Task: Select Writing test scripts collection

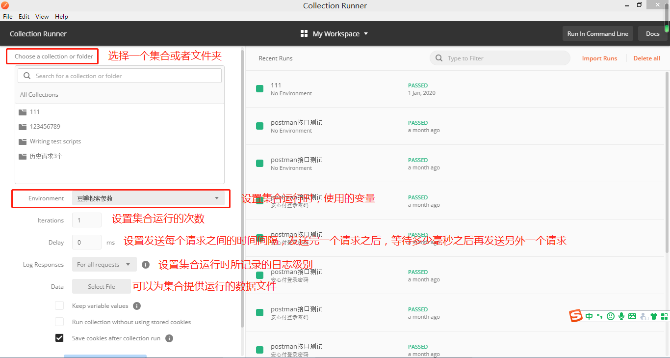Action: (120, 141)
